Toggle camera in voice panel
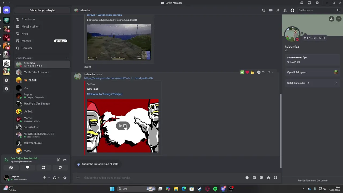This screenshot has width=343, height=193. (11, 168)
